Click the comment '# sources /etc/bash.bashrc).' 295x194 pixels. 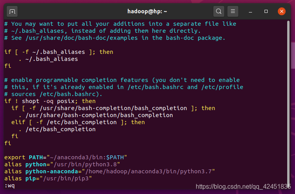53,94
